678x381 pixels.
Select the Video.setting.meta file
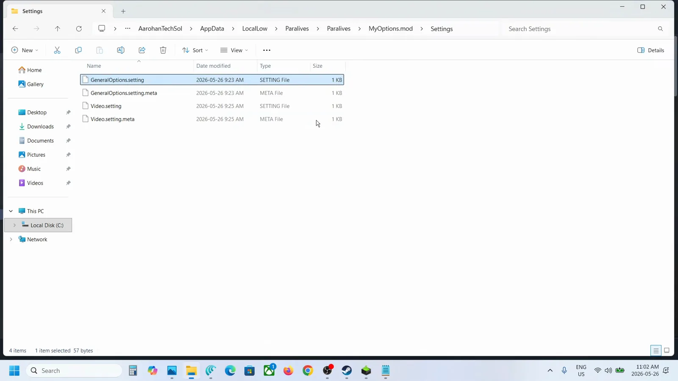point(212,119)
